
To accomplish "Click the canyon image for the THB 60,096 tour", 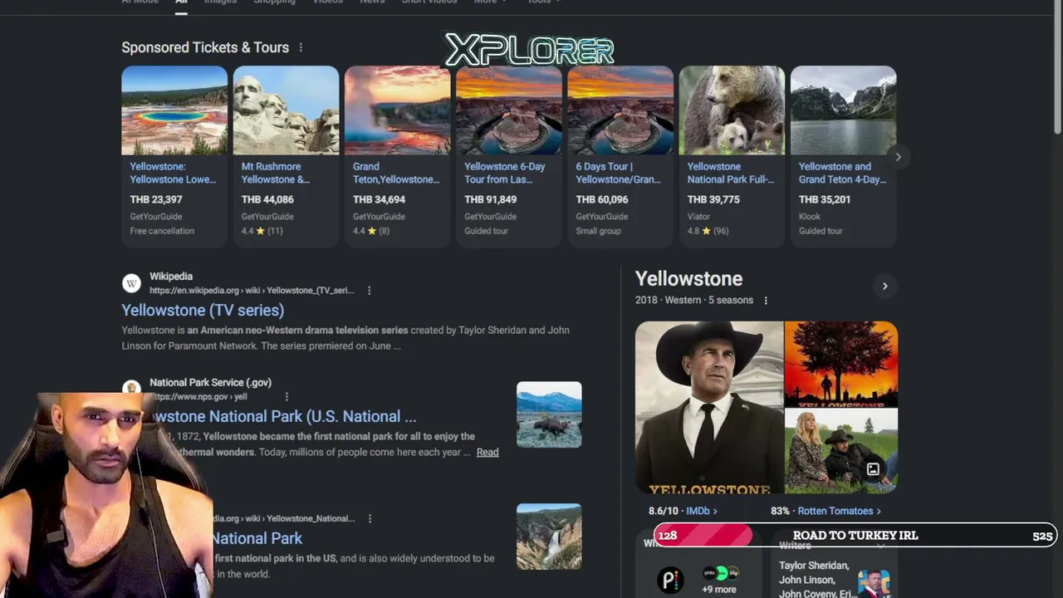I will click(620, 110).
